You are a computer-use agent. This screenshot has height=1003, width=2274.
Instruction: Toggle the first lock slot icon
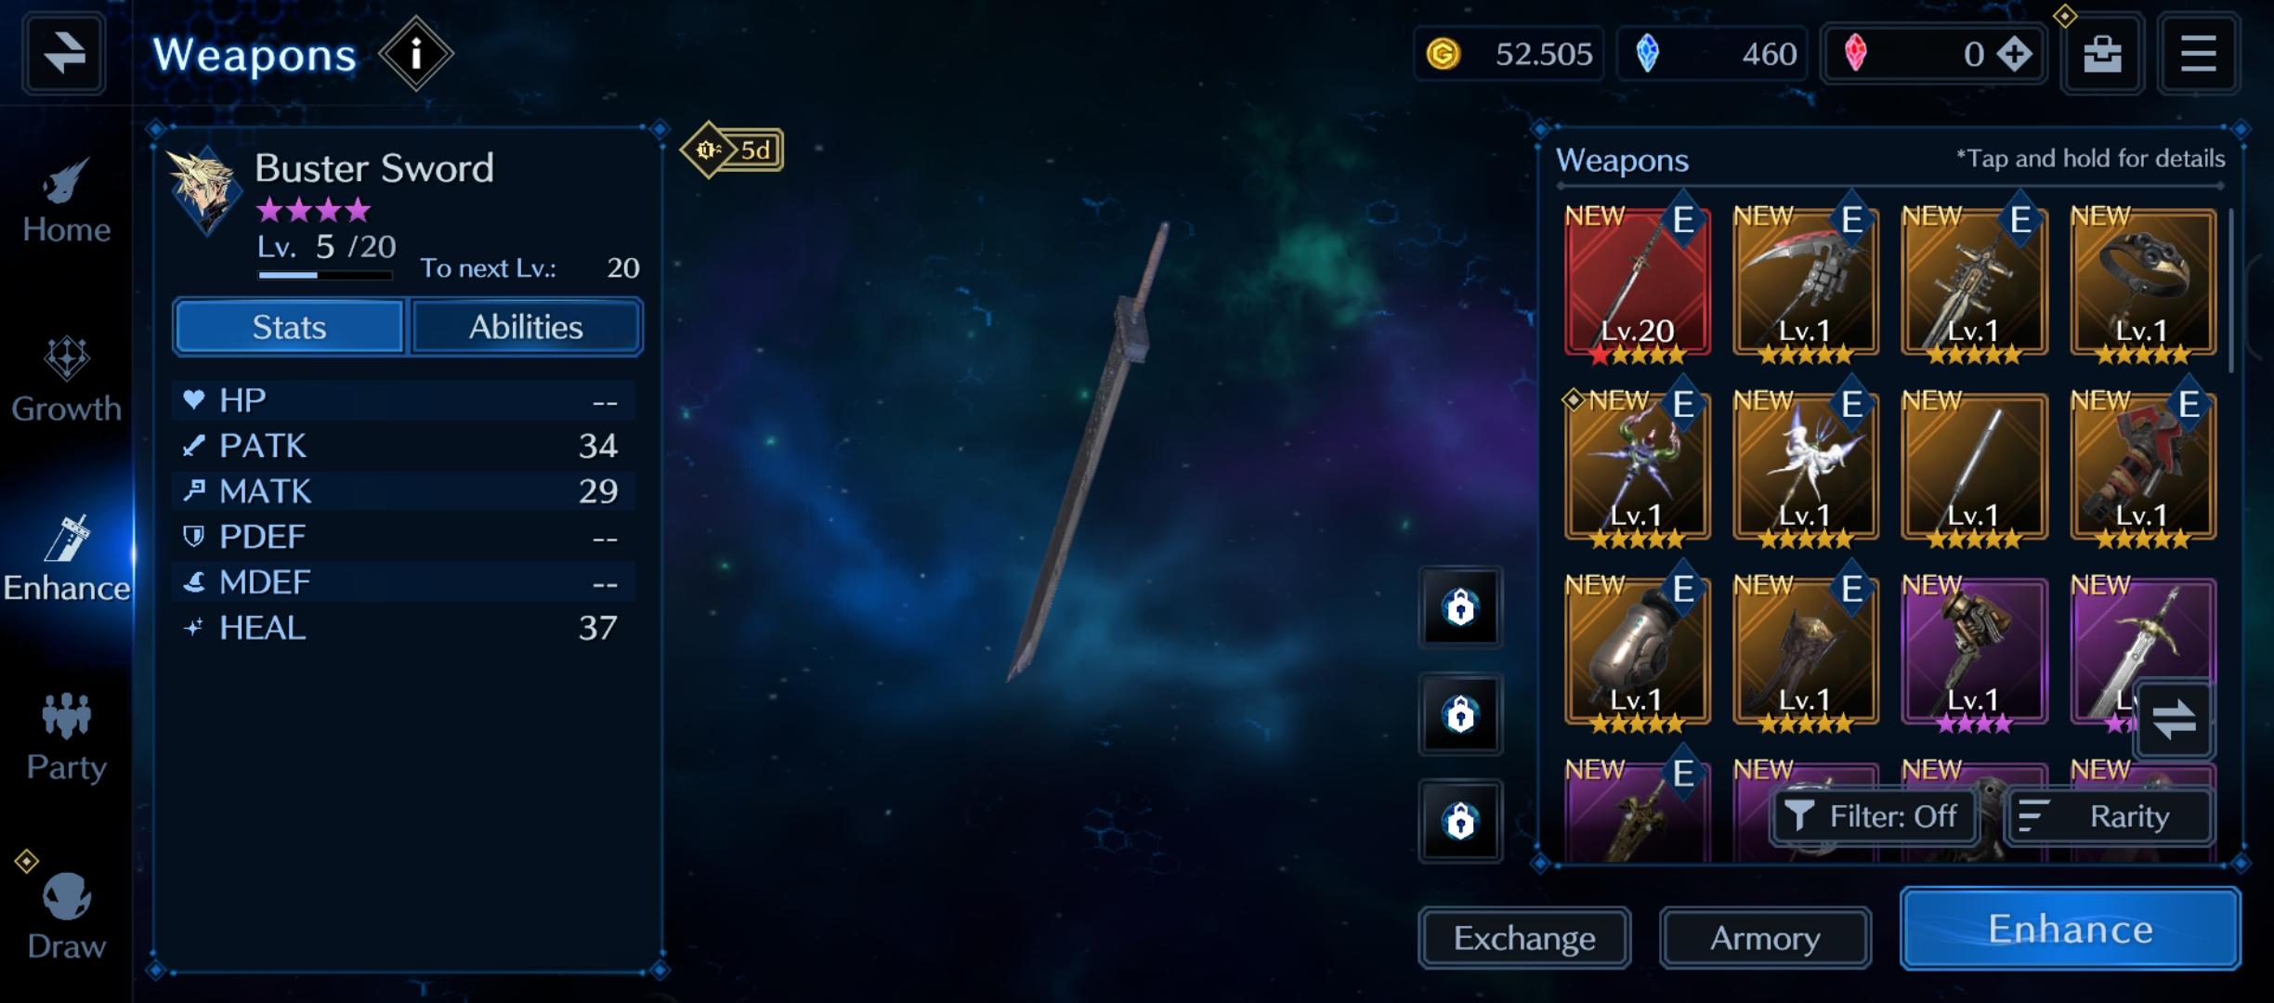(1459, 607)
